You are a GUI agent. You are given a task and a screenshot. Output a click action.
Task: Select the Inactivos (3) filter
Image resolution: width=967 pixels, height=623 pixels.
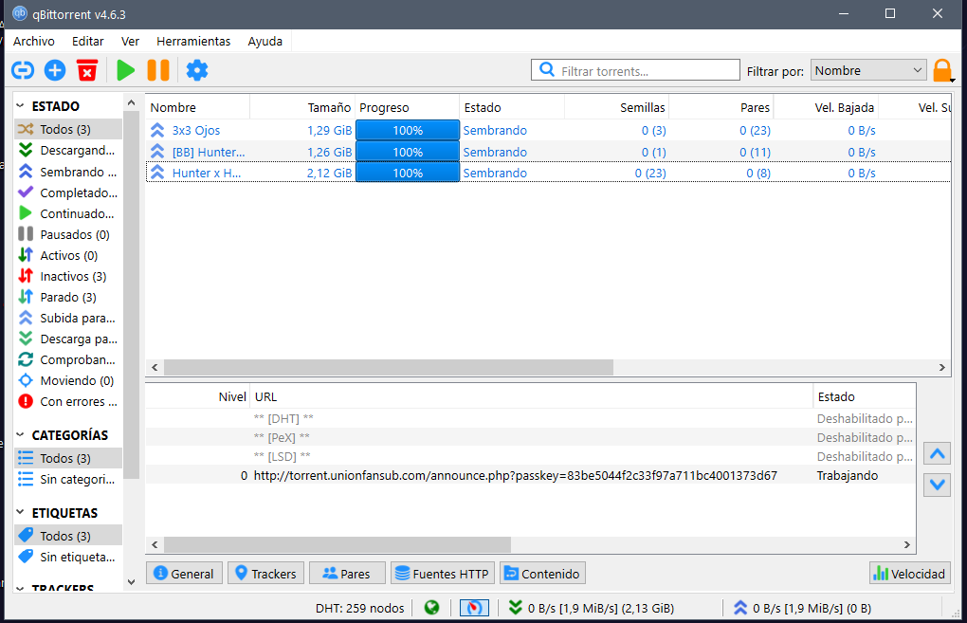(68, 276)
